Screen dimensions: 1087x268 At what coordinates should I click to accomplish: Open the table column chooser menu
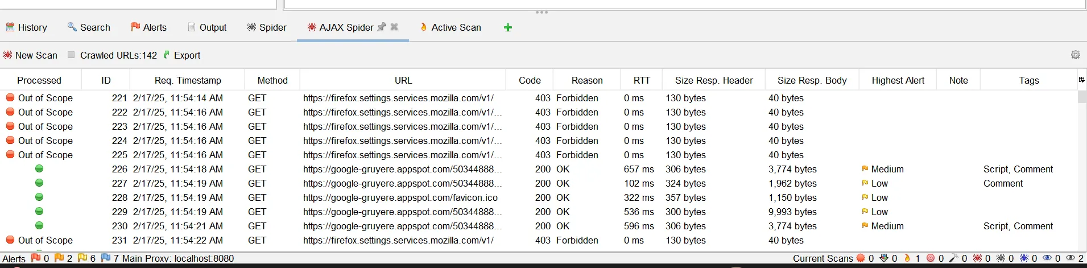point(1081,80)
